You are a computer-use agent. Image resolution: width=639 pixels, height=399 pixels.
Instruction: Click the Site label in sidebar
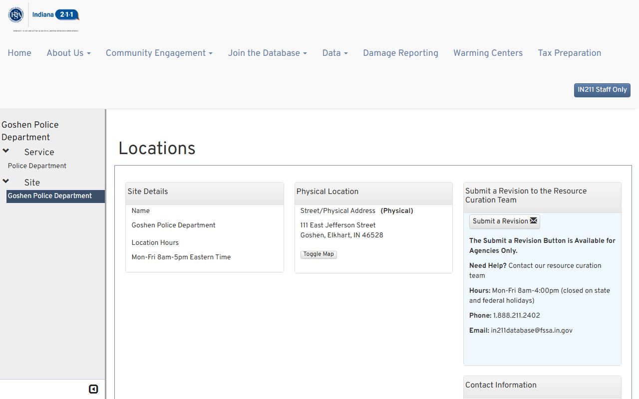[x=32, y=183]
